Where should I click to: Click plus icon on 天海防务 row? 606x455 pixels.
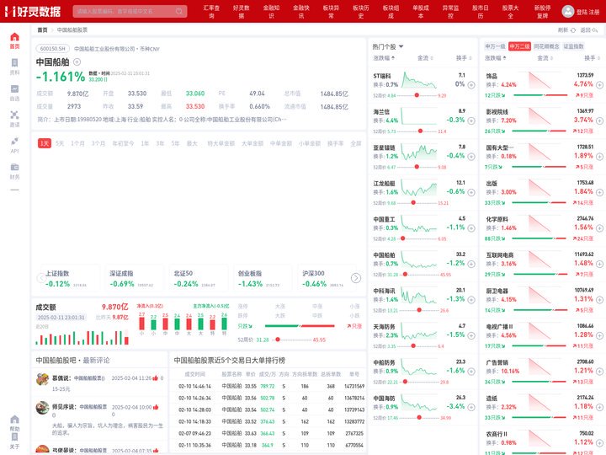471,335
